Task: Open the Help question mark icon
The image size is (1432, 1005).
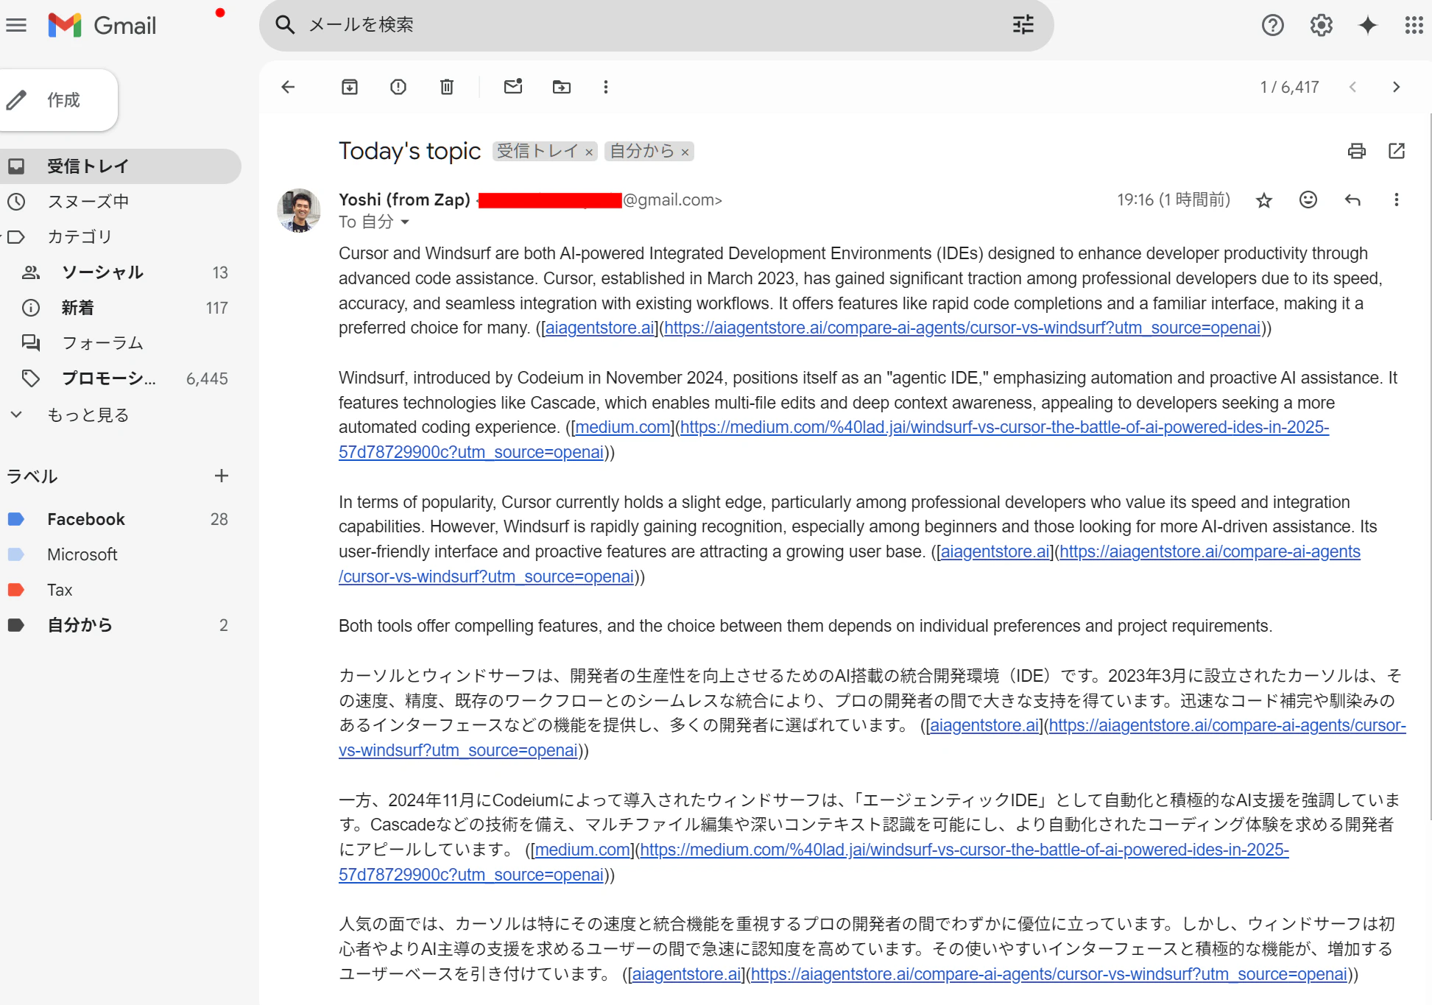Action: [1272, 25]
